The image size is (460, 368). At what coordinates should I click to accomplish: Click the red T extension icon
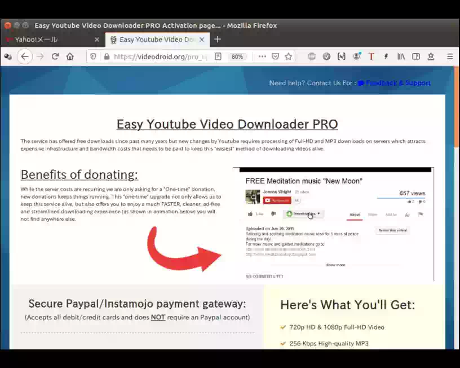pyautogui.click(x=371, y=56)
